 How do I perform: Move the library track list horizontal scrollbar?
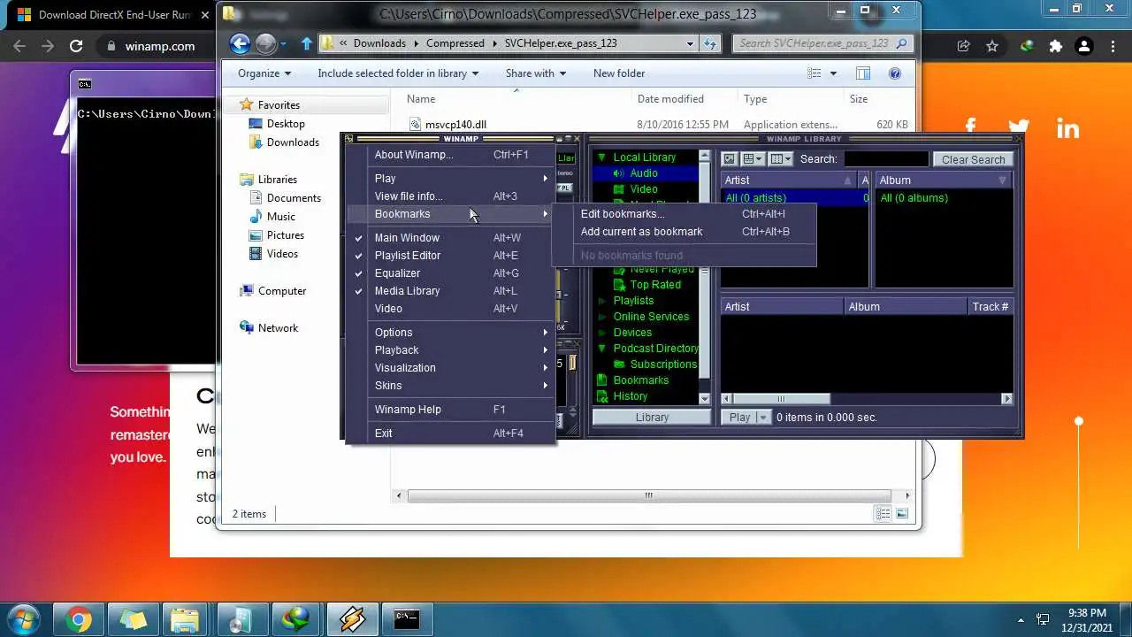(780, 399)
